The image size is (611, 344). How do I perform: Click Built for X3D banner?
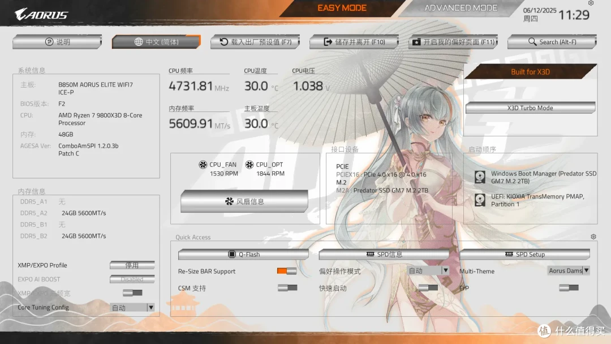tap(530, 72)
